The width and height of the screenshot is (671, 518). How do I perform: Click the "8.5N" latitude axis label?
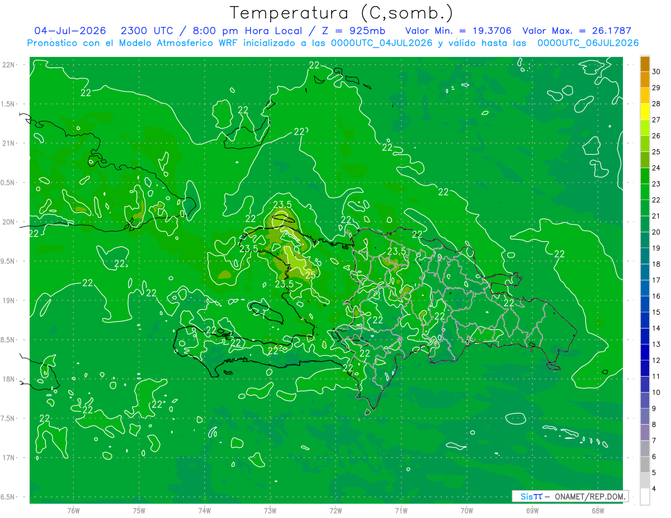pyautogui.click(x=8, y=340)
